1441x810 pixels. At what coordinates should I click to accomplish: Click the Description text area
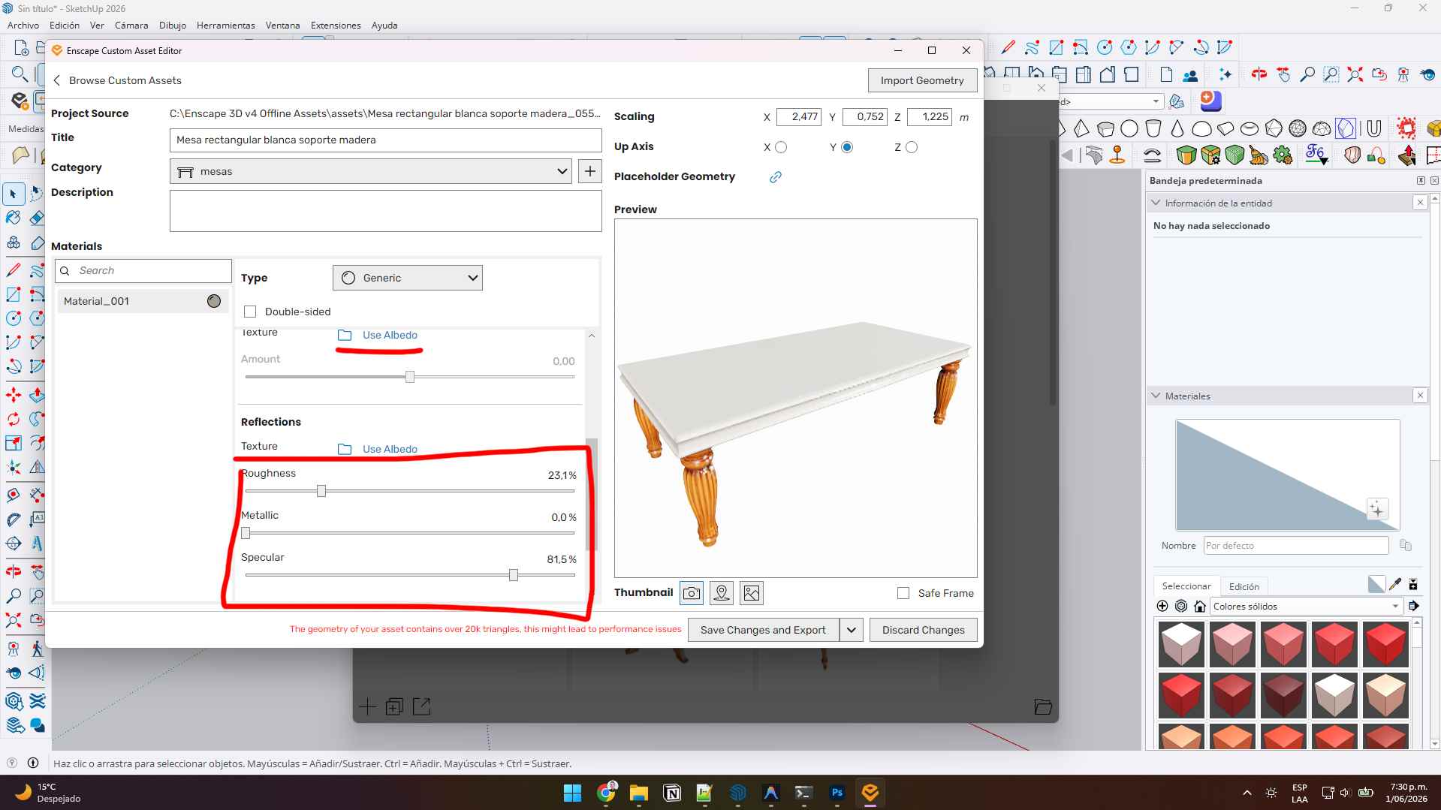click(385, 211)
